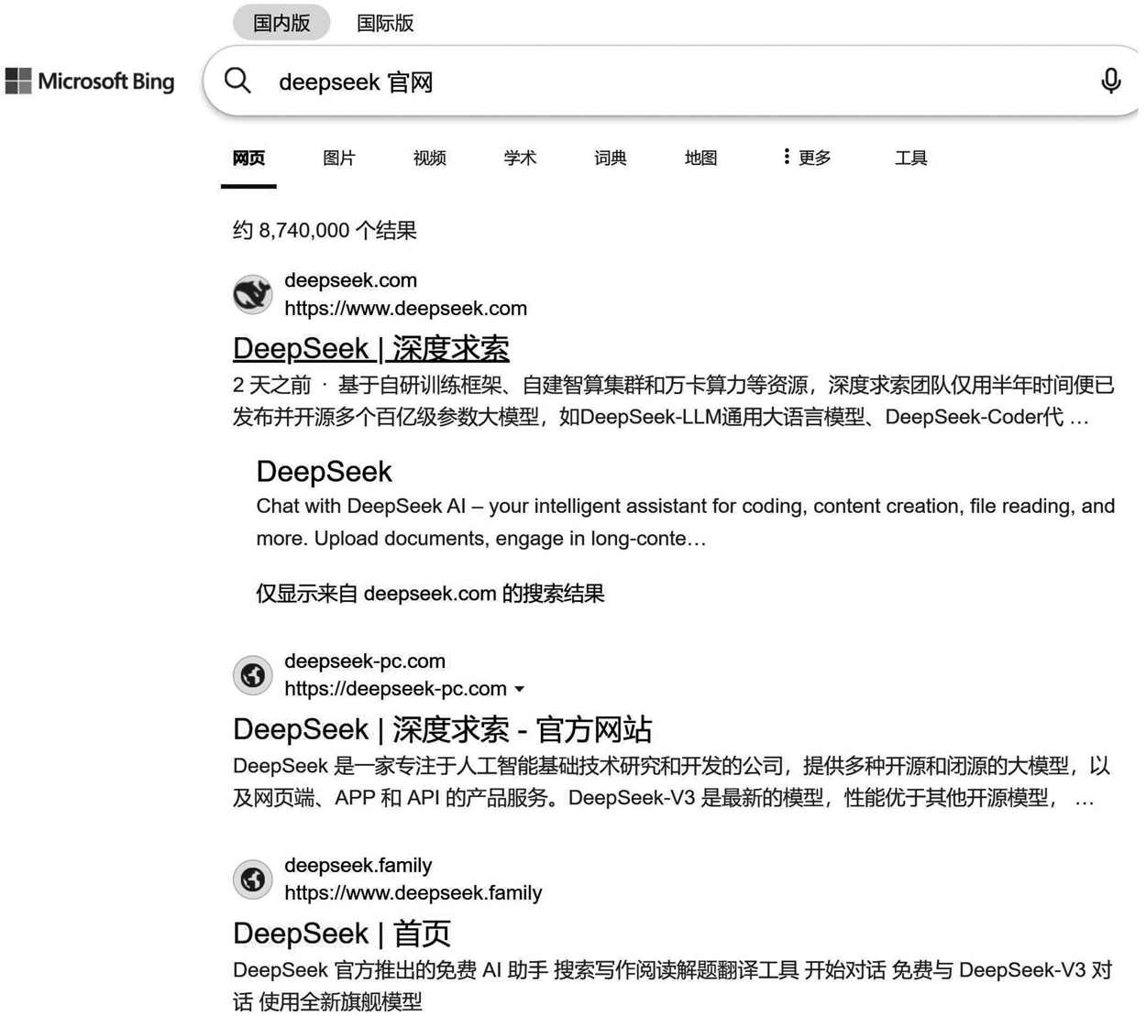Open the 地图 search tab
The width and height of the screenshot is (1146, 1016).
701,158
